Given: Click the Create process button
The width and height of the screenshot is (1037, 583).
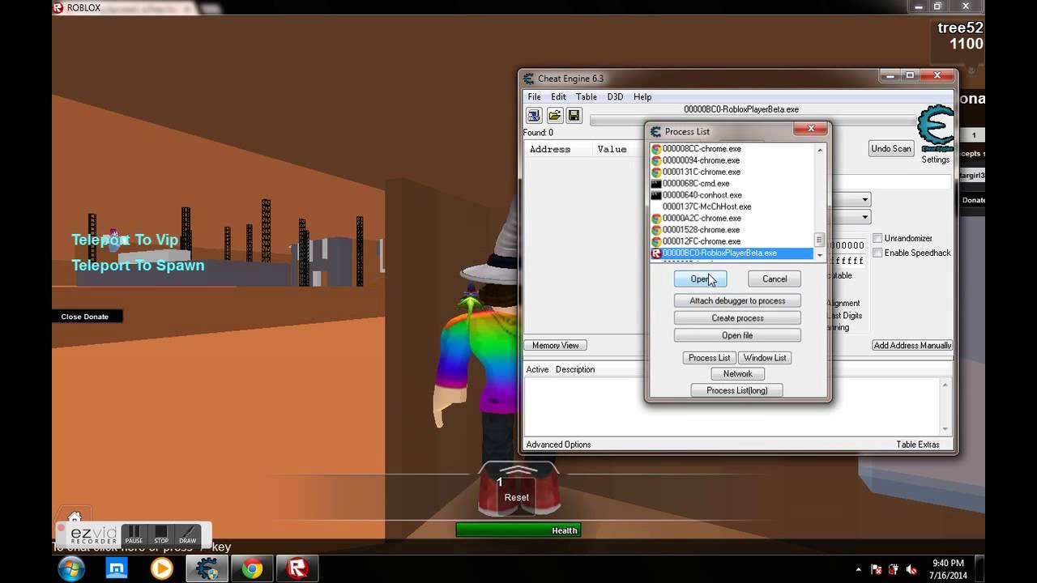Looking at the screenshot, I should point(737,318).
